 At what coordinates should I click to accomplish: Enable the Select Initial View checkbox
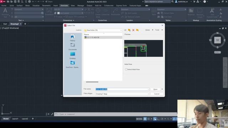[x=126, y=69]
